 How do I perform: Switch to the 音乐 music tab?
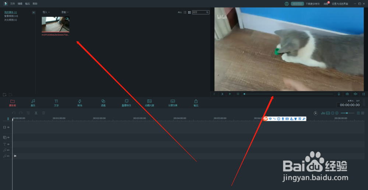(x=33, y=103)
